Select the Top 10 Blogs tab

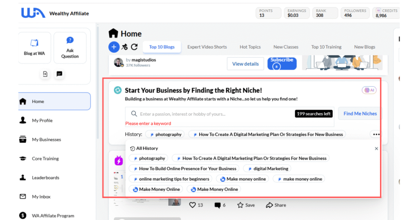click(x=162, y=47)
